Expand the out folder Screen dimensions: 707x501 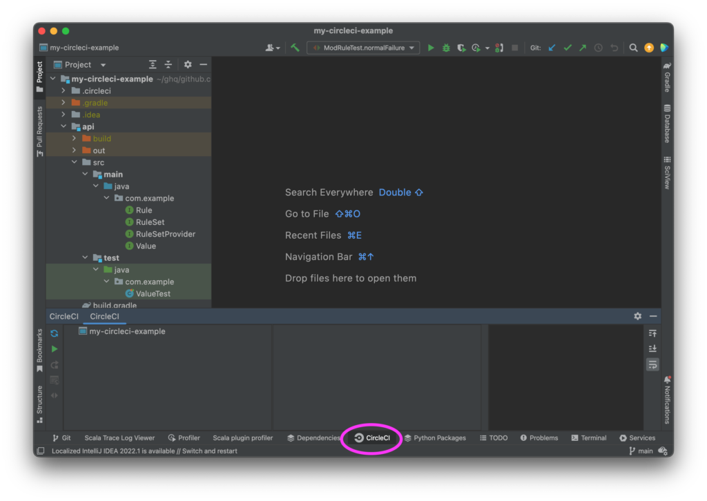click(x=75, y=150)
